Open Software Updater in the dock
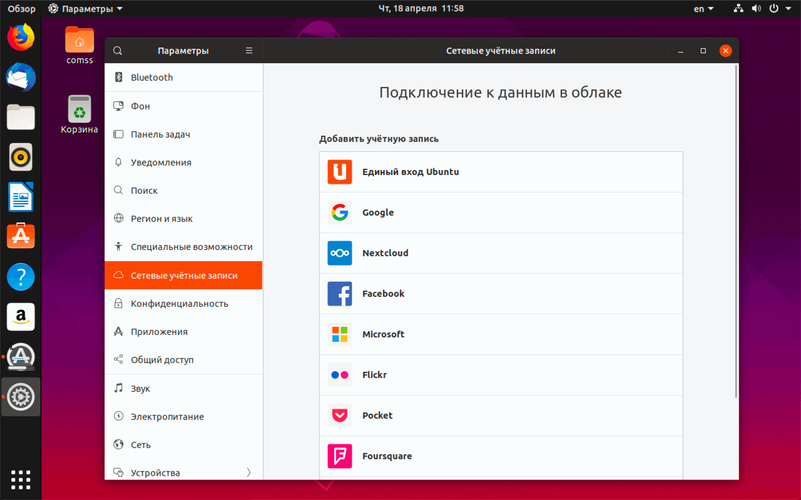 [21, 357]
